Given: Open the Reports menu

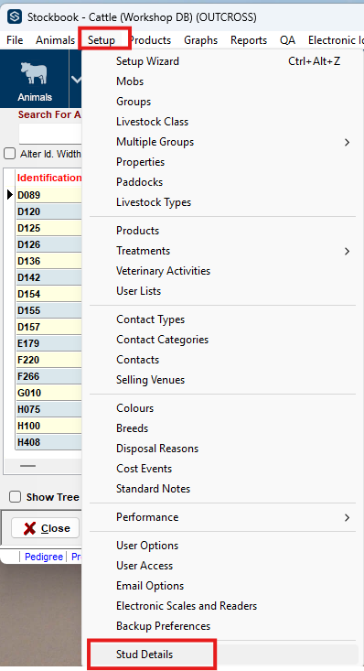Looking at the screenshot, I should (249, 40).
